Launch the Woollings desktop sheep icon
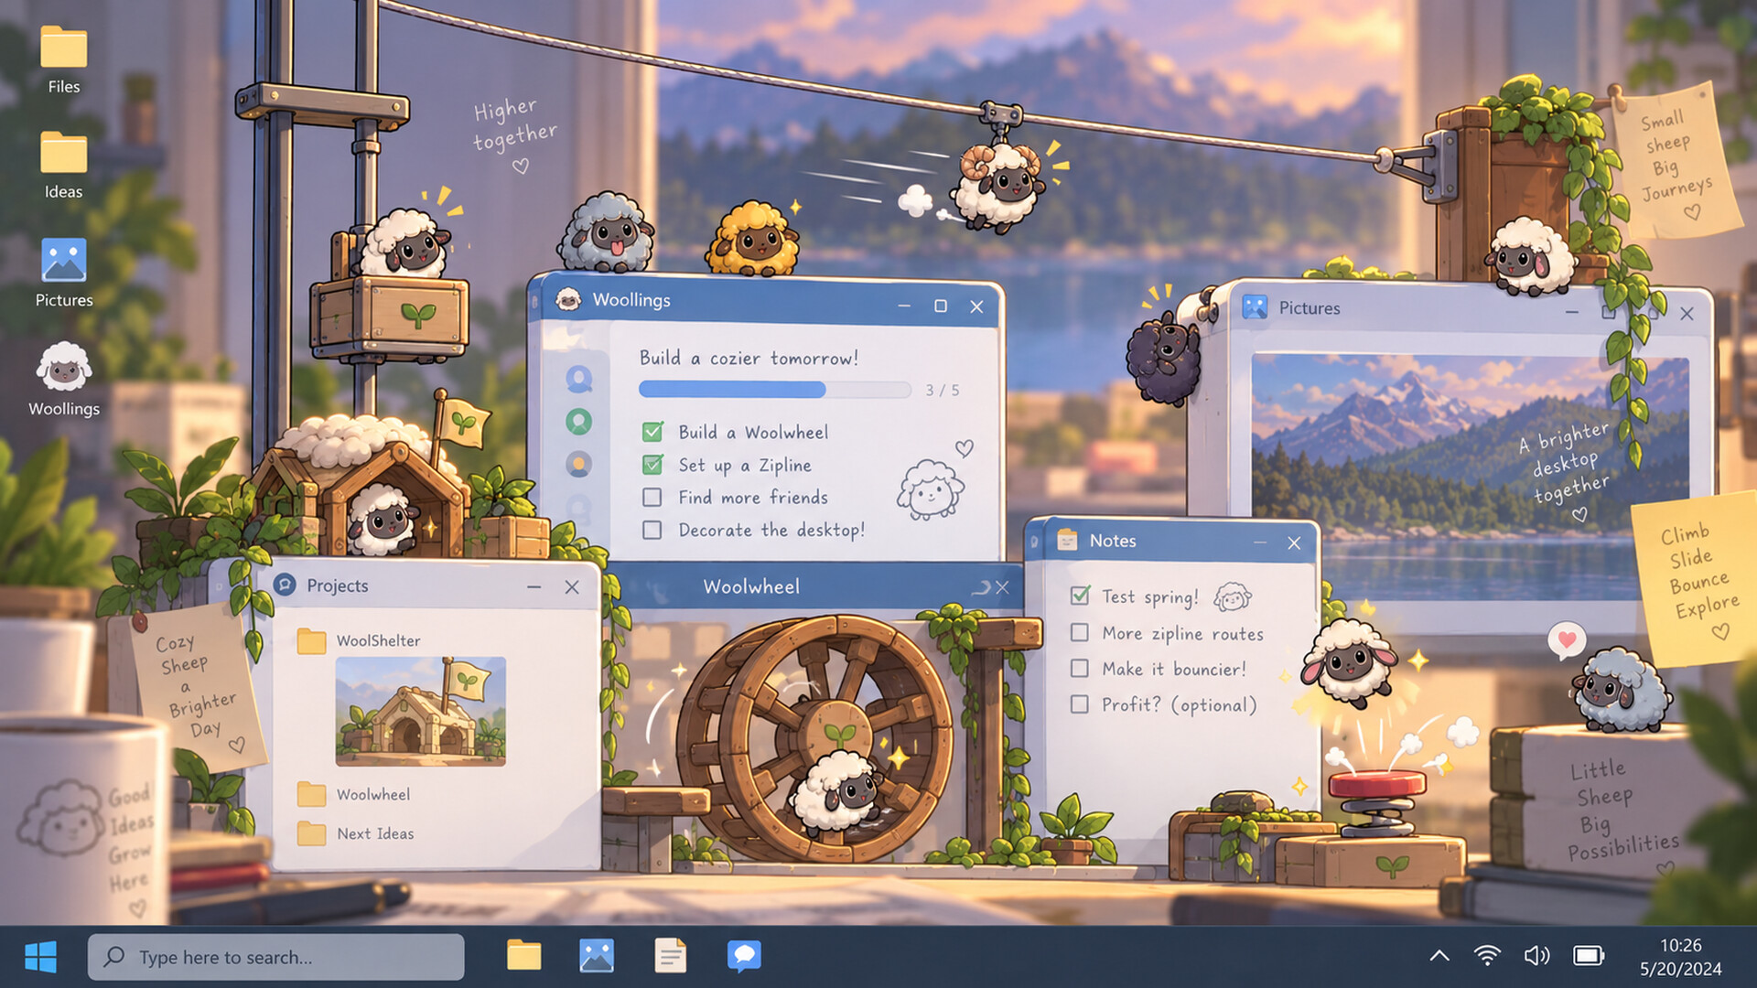1757x988 pixels. click(63, 367)
